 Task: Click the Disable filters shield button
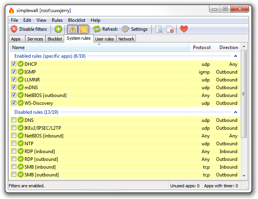coord(29,29)
